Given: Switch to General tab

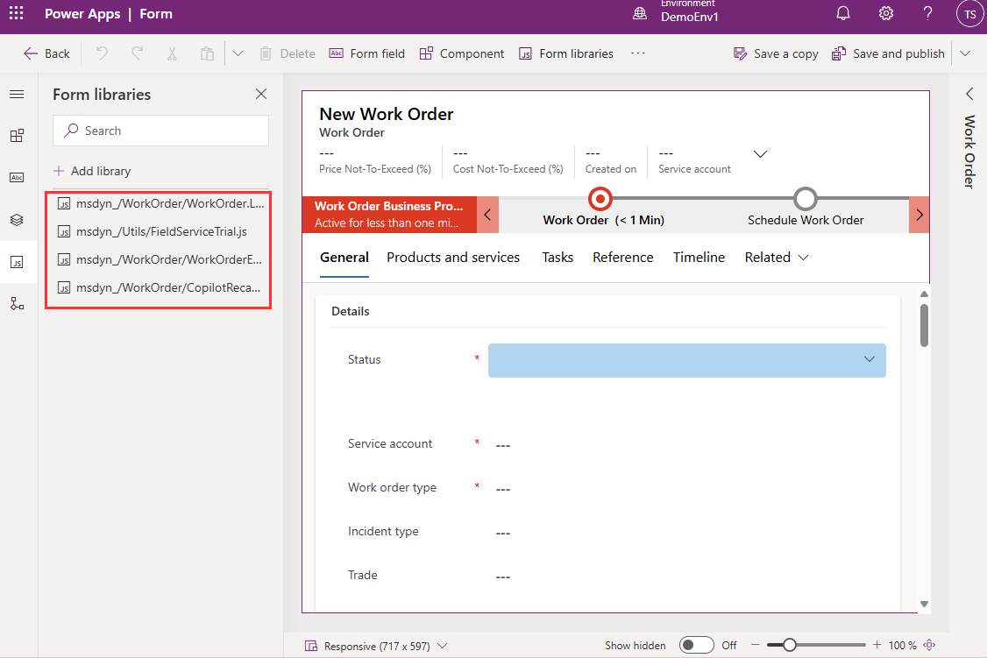Looking at the screenshot, I should [x=344, y=258].
